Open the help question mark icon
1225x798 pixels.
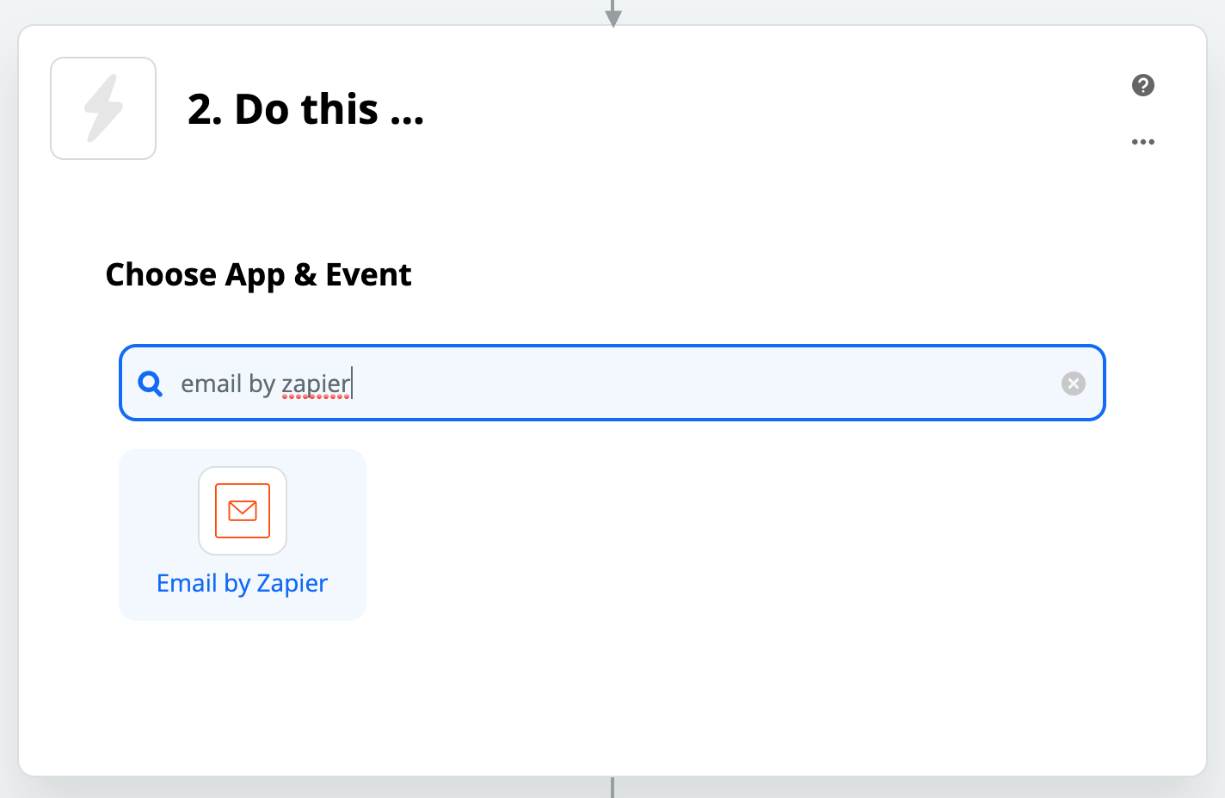pyautogui.click(x=1143, y=85)
